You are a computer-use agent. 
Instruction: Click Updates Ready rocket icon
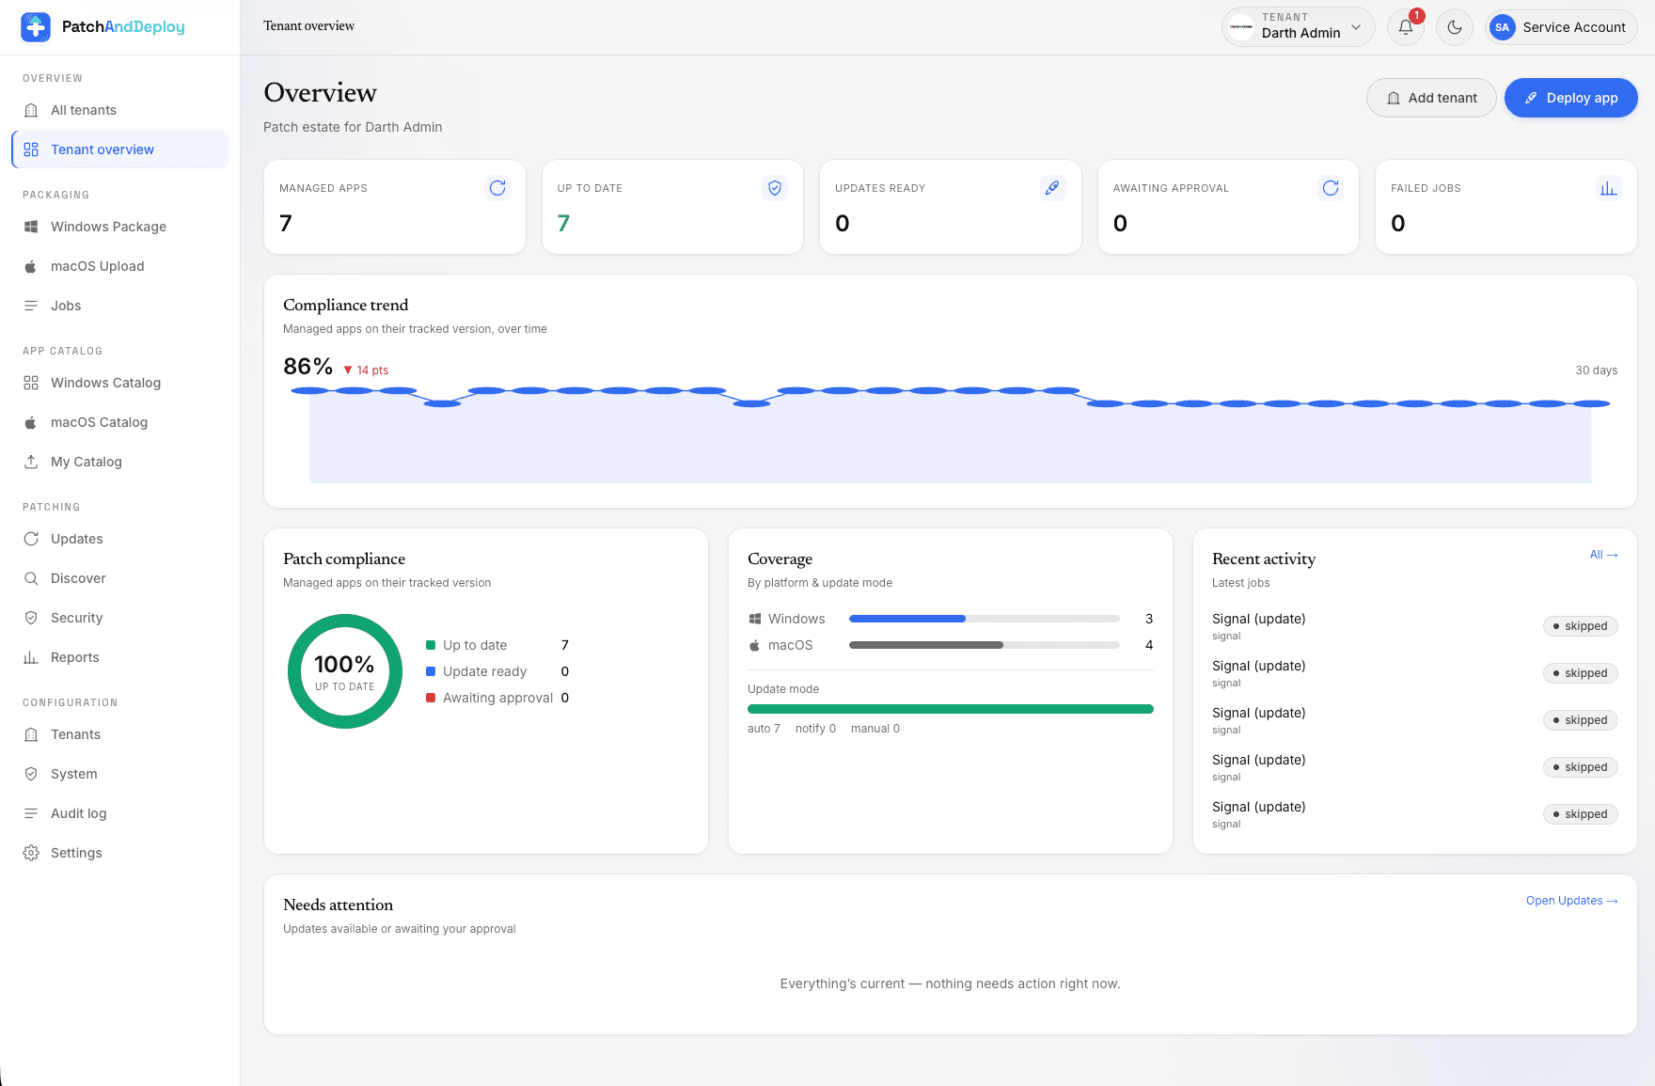1052,188
